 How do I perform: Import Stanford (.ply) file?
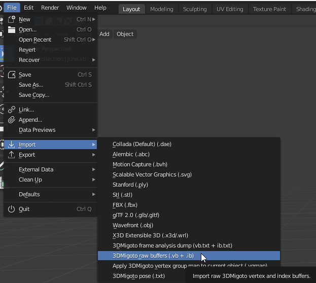pyautogui.click(x=189, y=185)
